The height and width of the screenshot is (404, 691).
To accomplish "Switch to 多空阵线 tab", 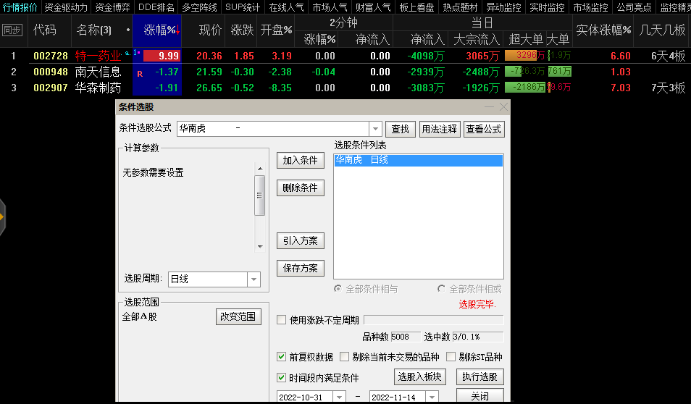I will 199,7.
